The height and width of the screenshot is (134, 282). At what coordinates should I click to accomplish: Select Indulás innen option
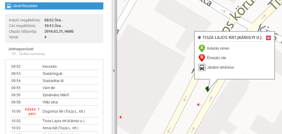218,48
